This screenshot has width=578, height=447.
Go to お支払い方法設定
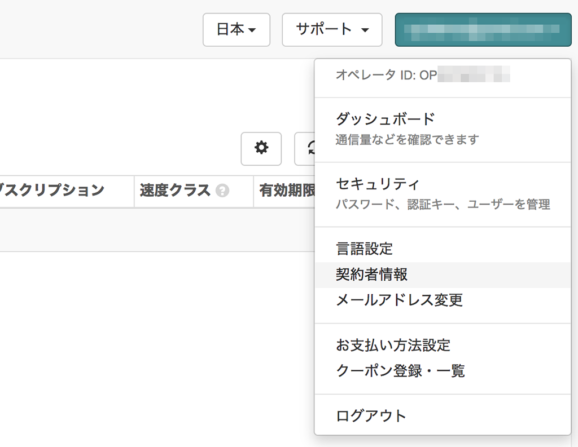(x=443, y=346)
